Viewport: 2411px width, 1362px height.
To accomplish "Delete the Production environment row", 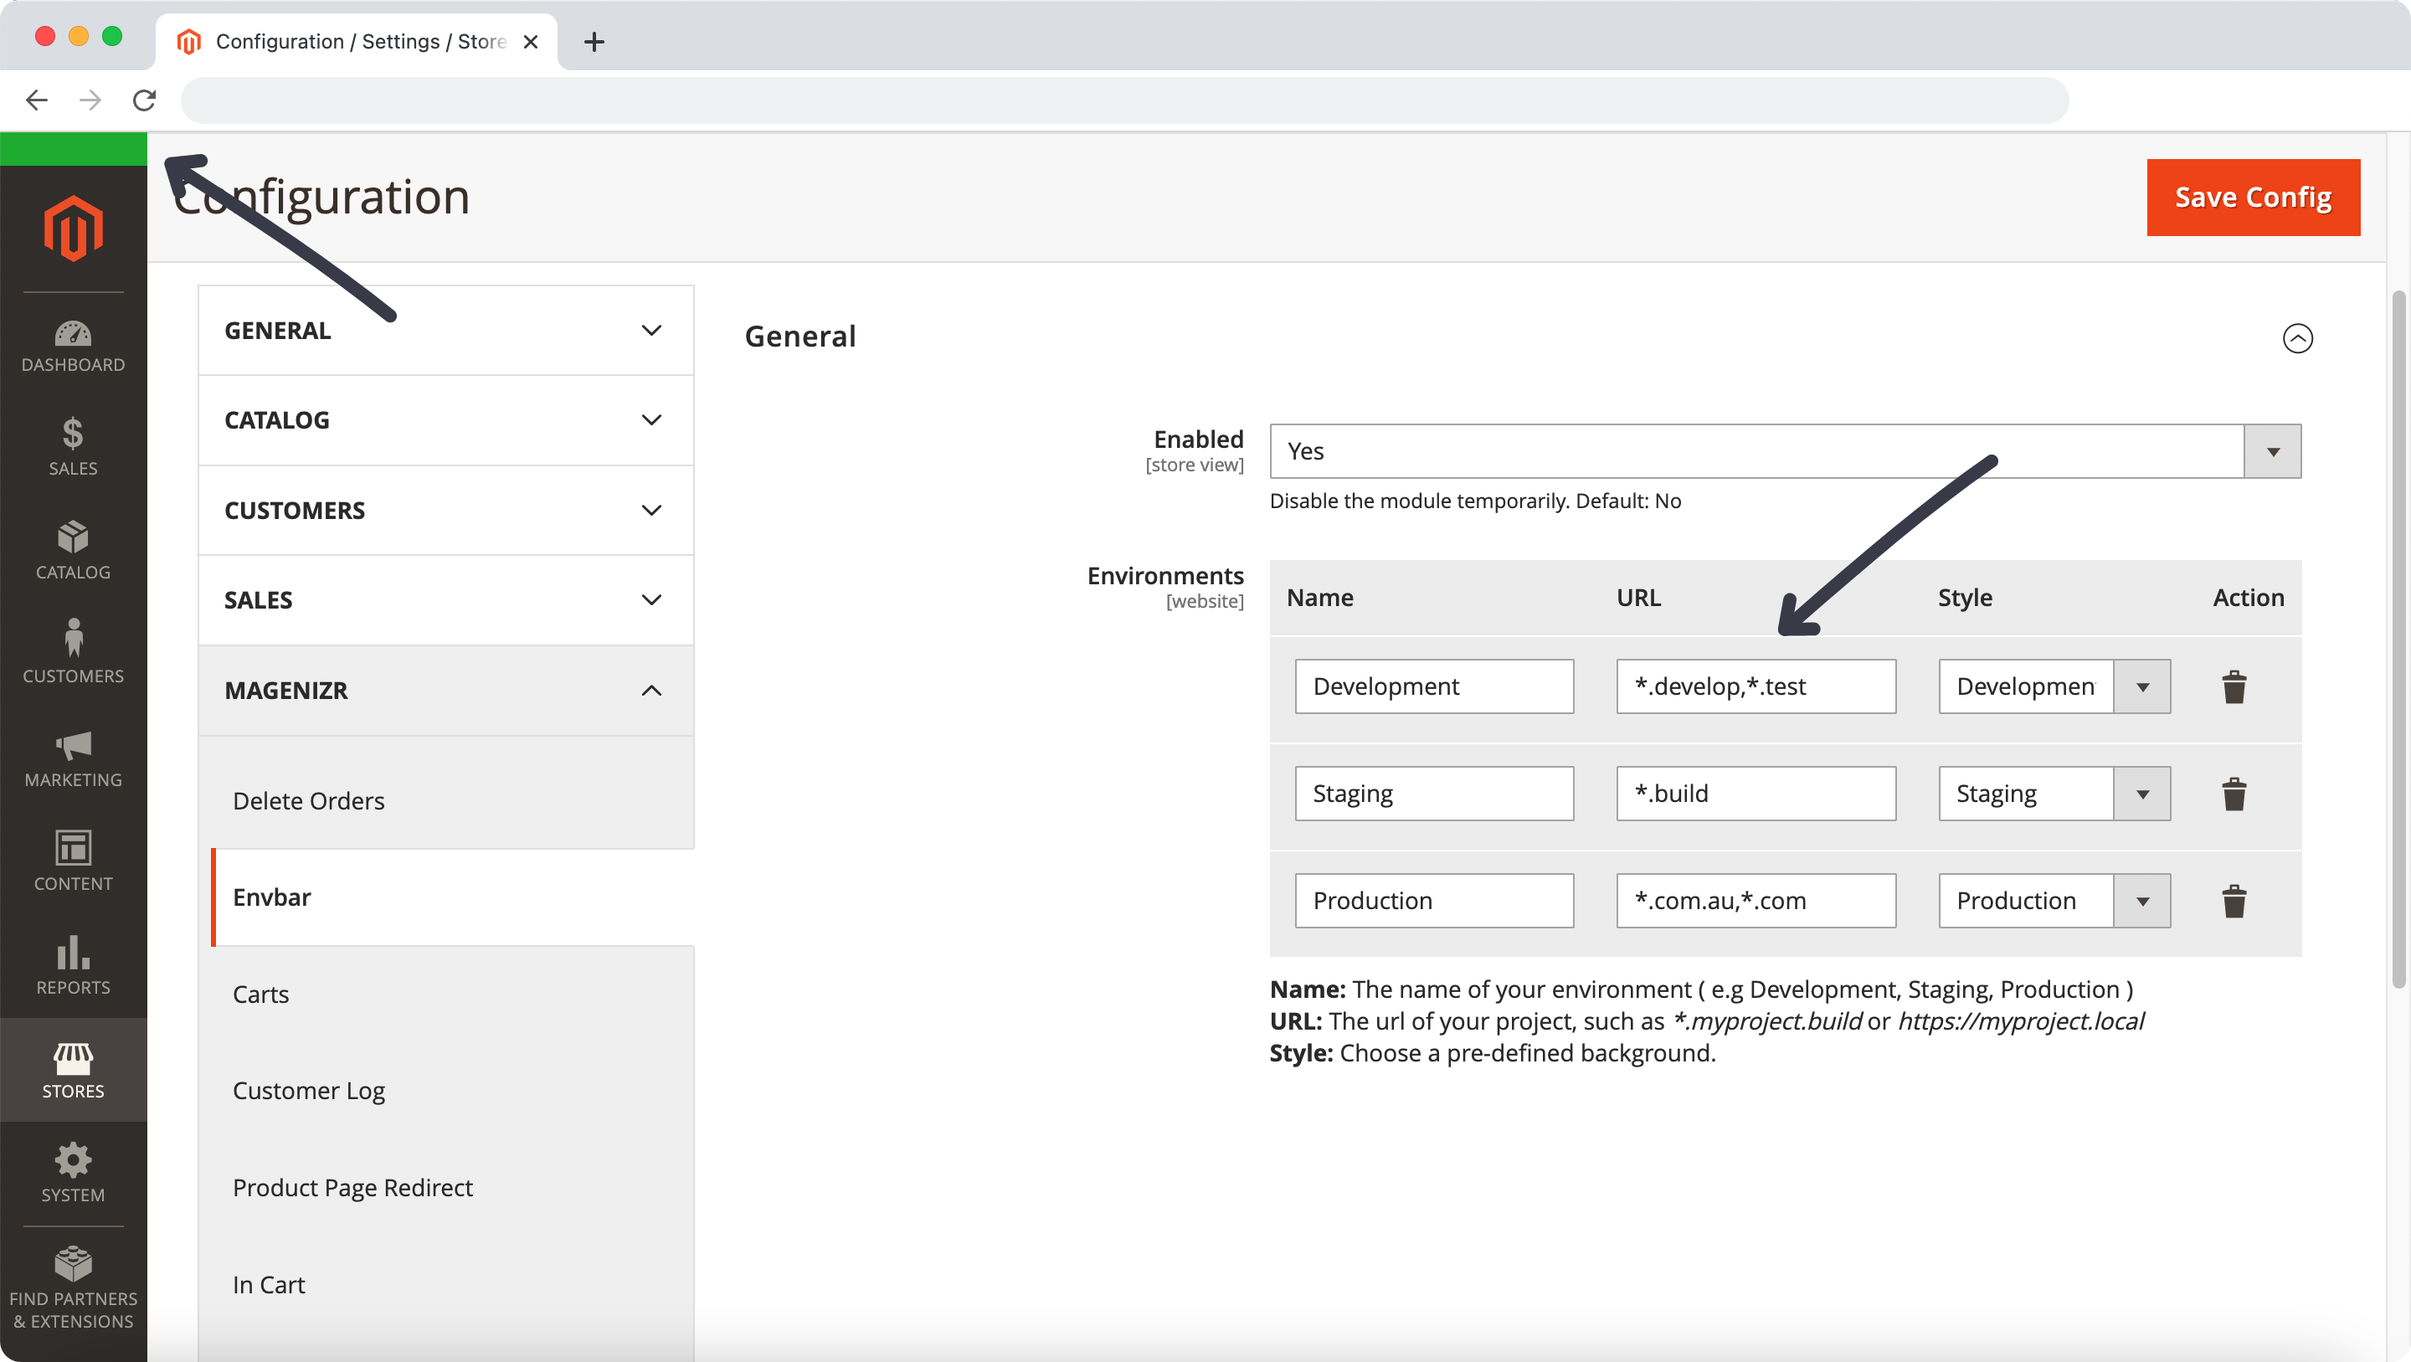I will pos(2234,901).
